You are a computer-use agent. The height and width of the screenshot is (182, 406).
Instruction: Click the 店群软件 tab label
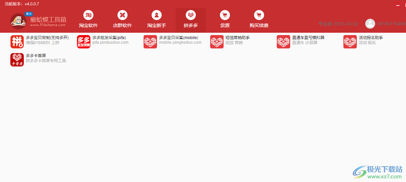(123, 25)
